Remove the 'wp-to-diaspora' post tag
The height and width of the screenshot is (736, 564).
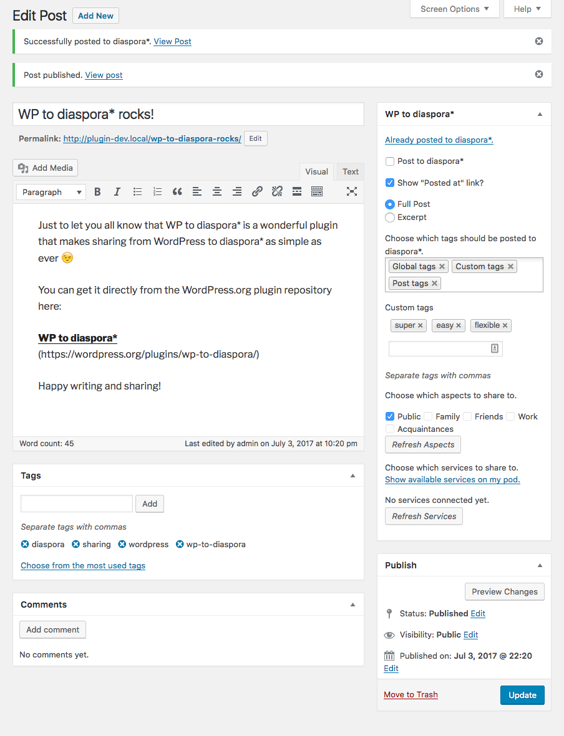pyautogui.click(x=180, y=544)
